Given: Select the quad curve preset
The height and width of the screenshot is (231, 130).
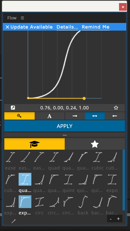Looking at the screenshot, I should click(54, 161).
